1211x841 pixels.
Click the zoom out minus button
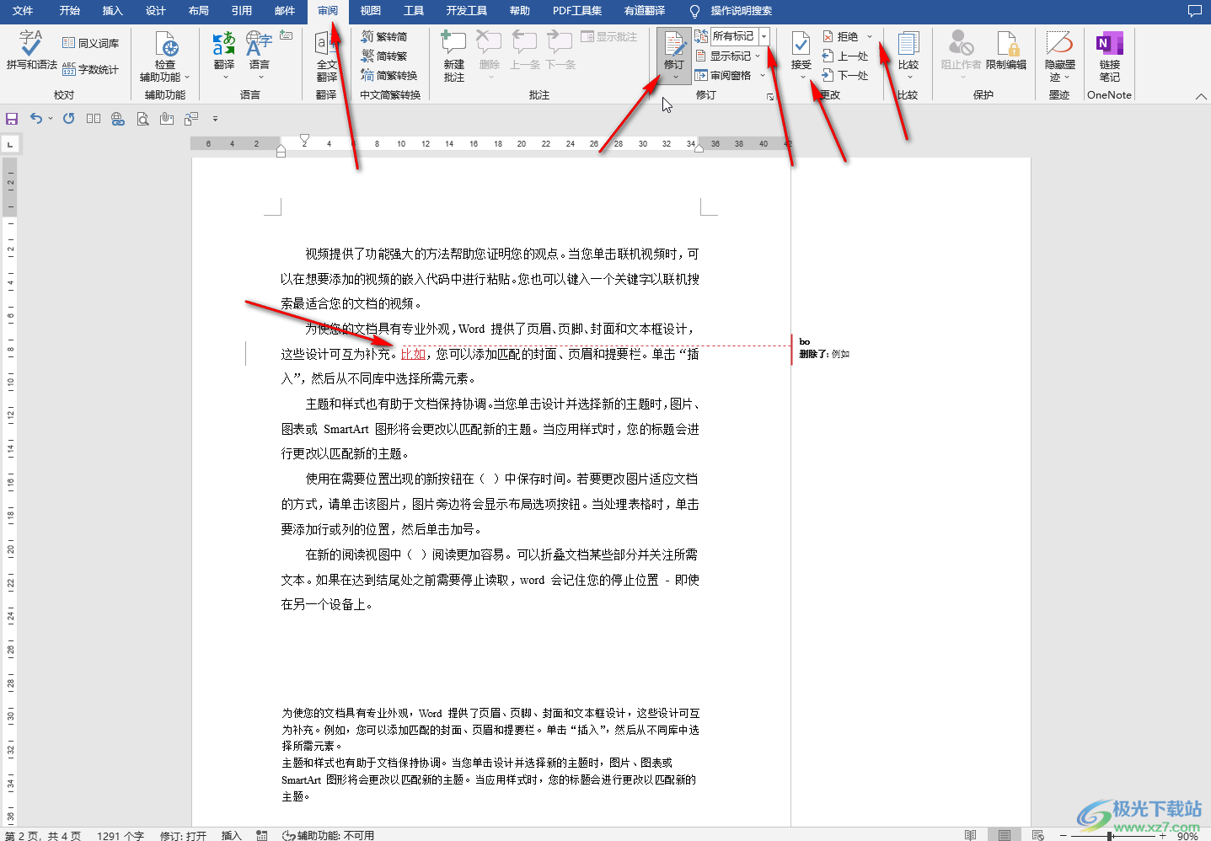[x=1064, y=835]
